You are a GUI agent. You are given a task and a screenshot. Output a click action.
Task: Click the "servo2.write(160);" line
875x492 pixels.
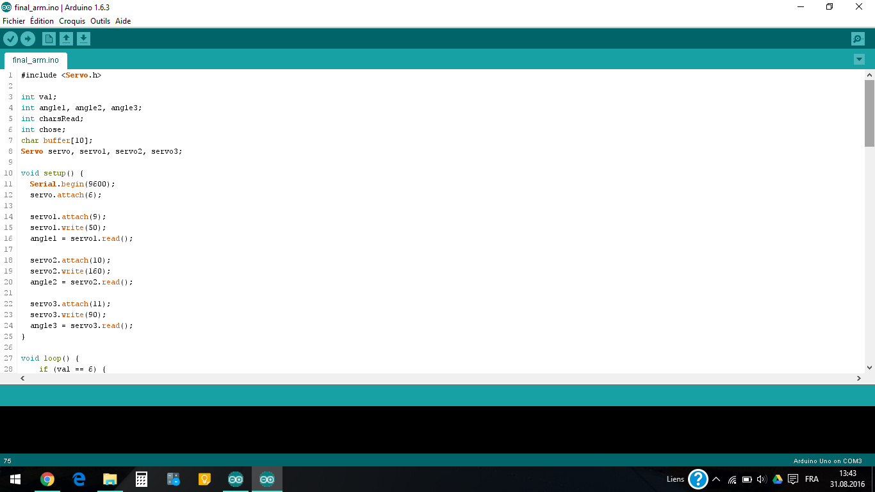click(70, 271)
